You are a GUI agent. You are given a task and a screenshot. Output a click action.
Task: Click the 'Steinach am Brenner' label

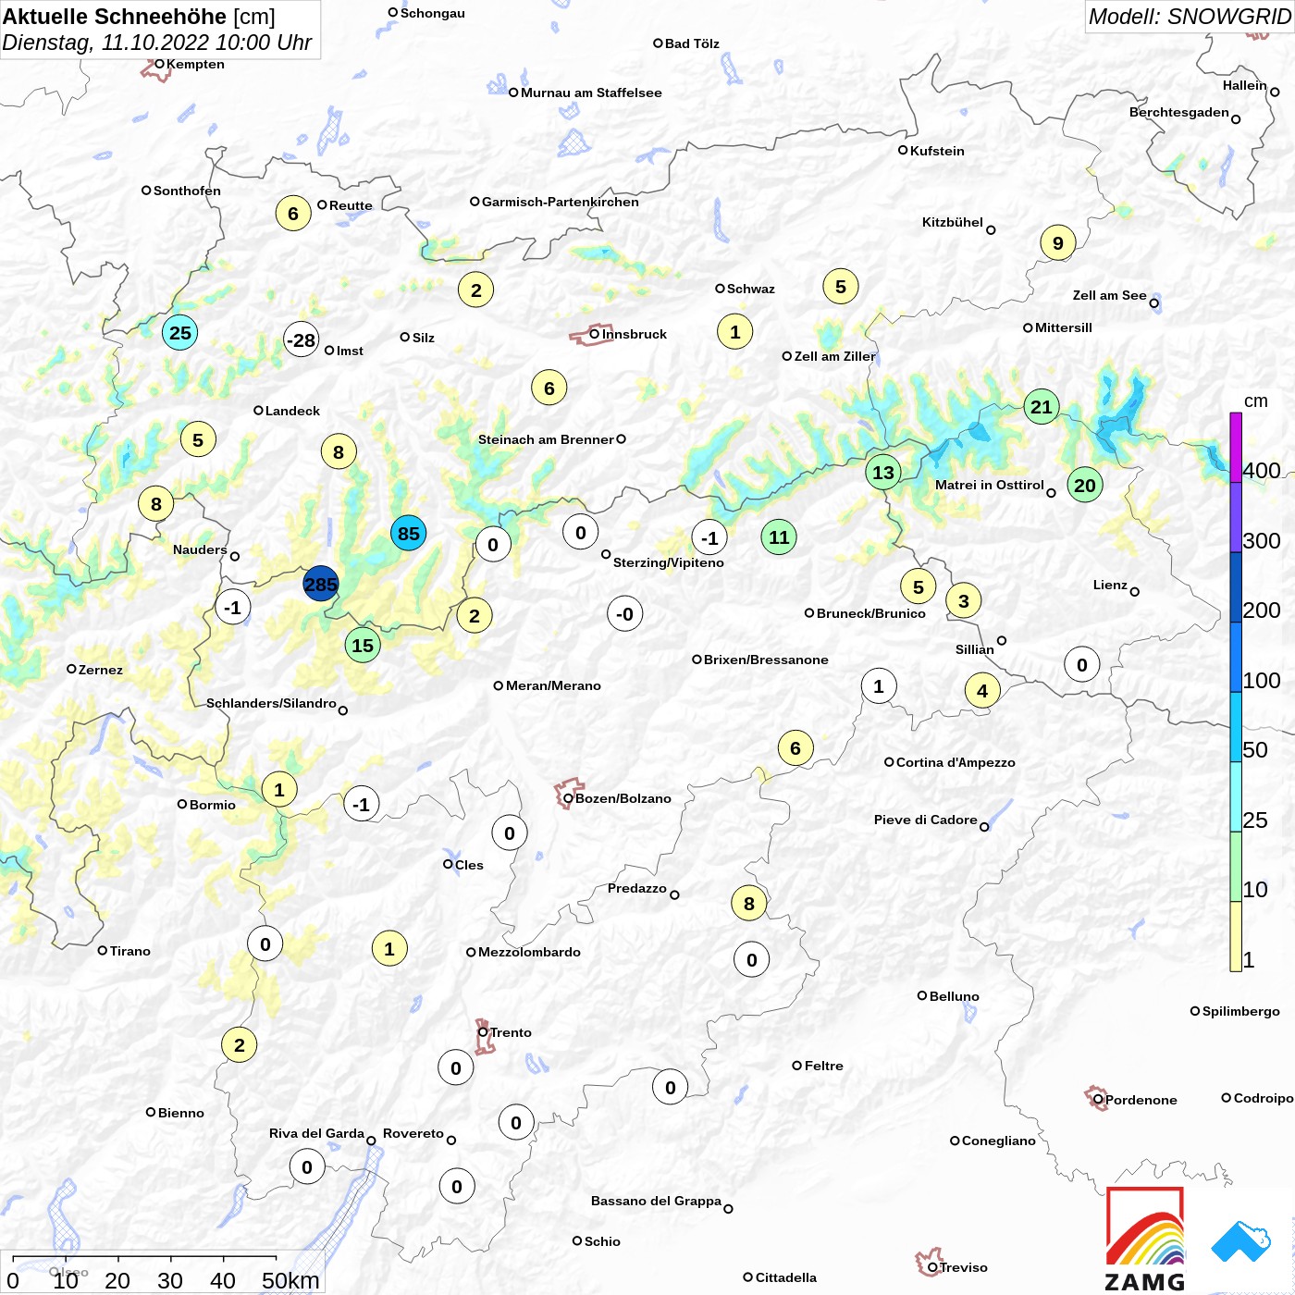coord(546,439)
